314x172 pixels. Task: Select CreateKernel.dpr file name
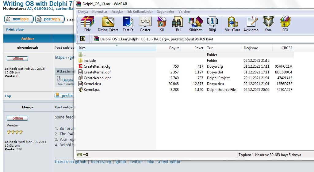tap(97, 78)
